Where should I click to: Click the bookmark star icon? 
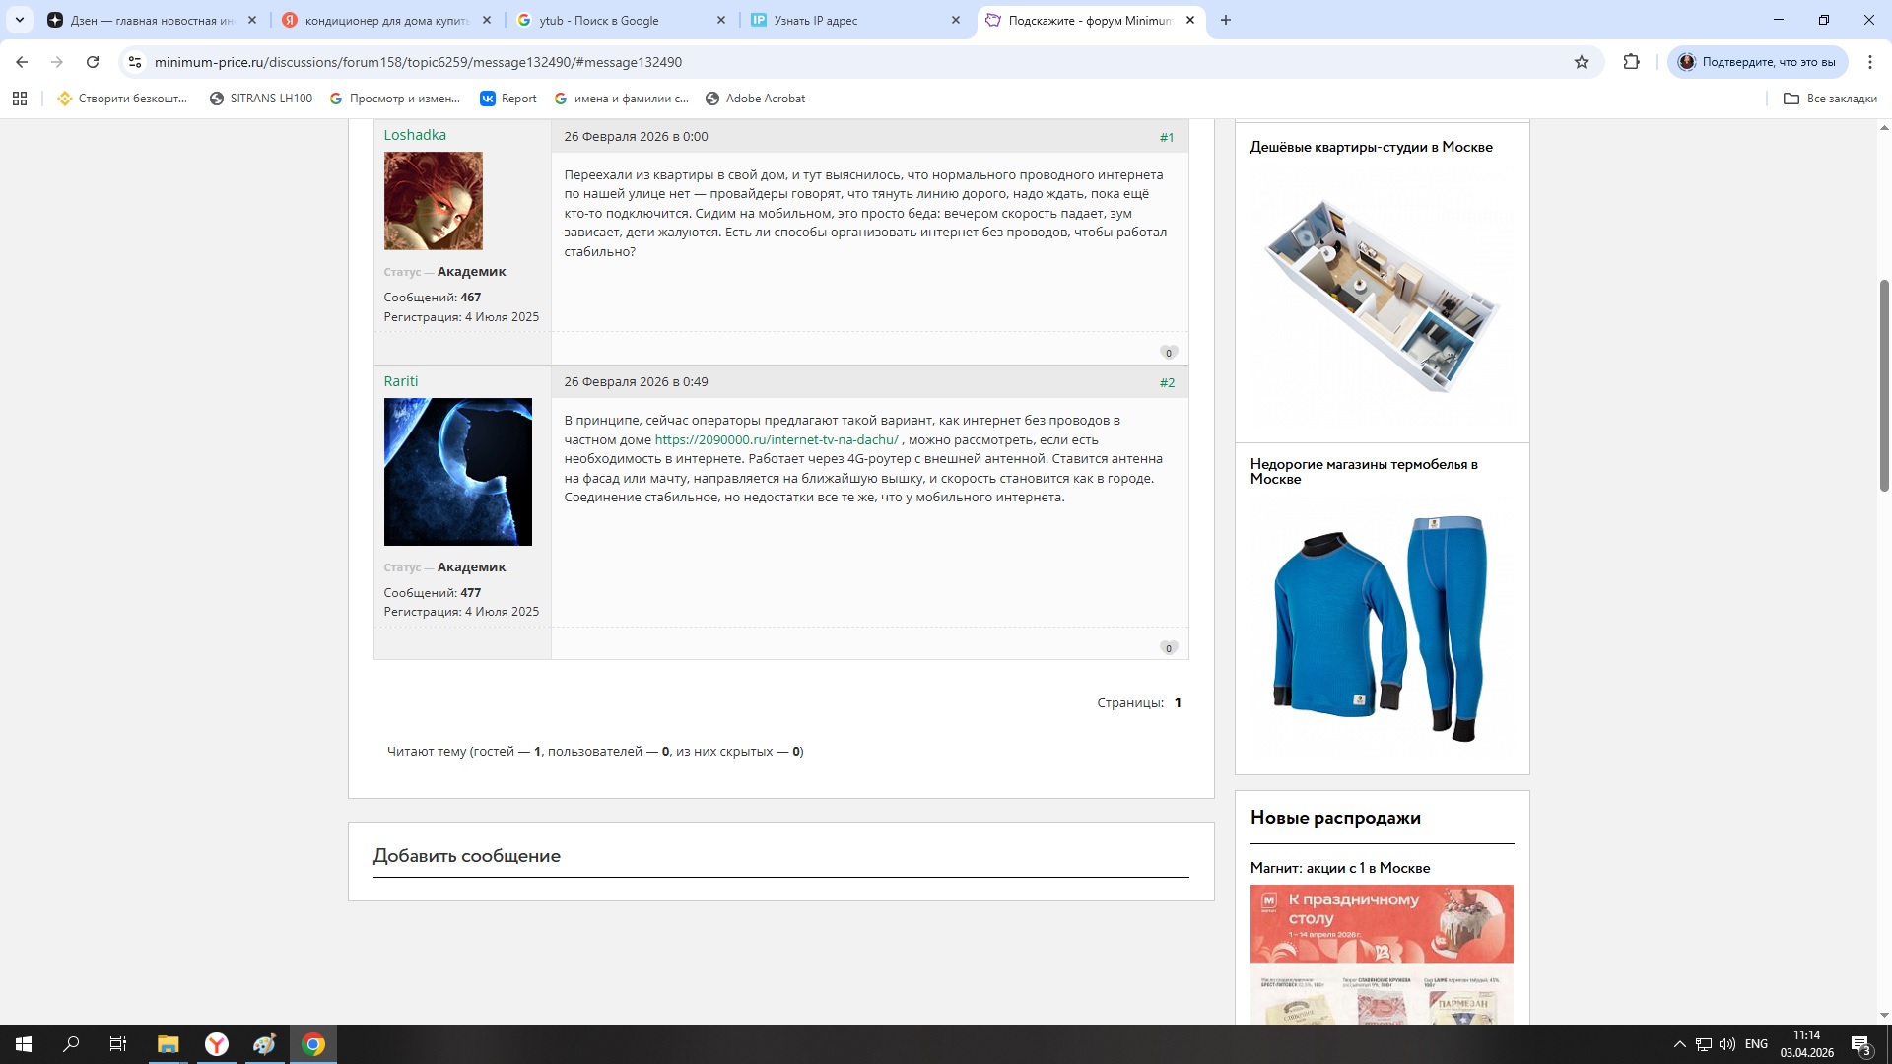click(1582, 62)
